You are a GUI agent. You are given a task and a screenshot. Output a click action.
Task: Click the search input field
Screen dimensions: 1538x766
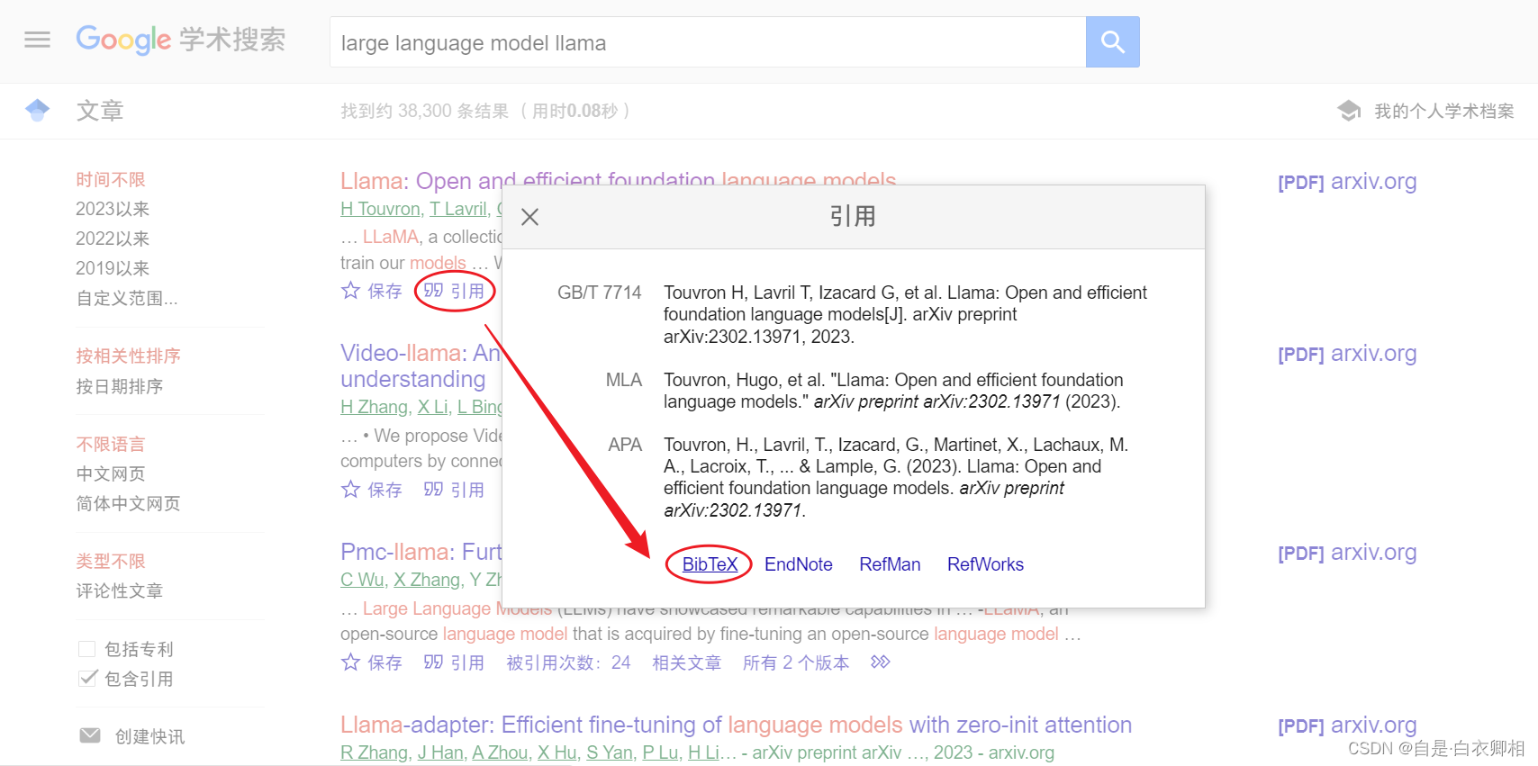pos(708,42)
